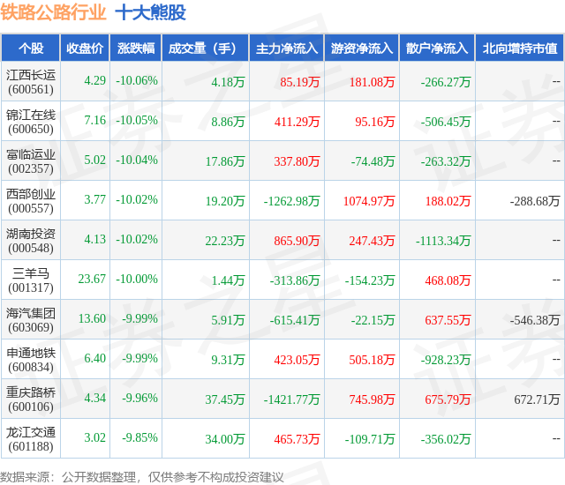Click the closing price 7.16
Screen dimensions: 565x485
(x=94, y=120)
